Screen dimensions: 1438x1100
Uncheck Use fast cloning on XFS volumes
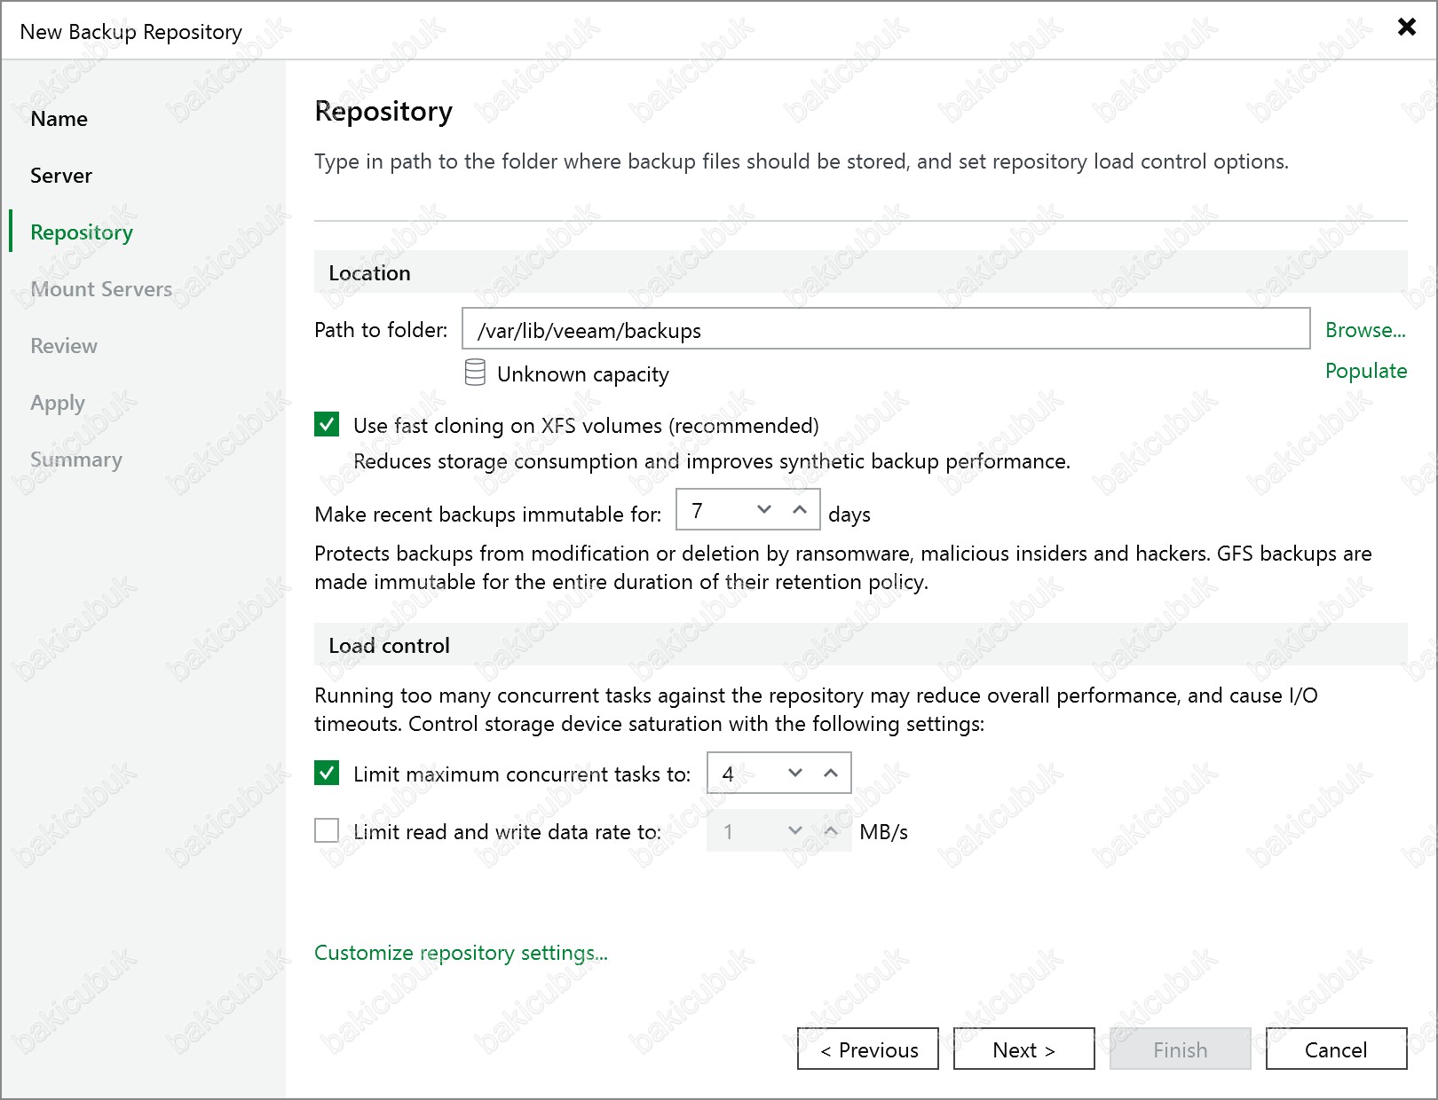point(327,425)
